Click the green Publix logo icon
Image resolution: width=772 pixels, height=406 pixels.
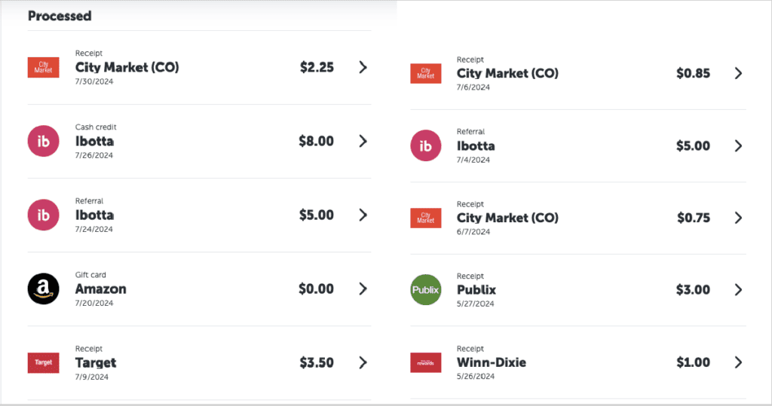[425, 290]
